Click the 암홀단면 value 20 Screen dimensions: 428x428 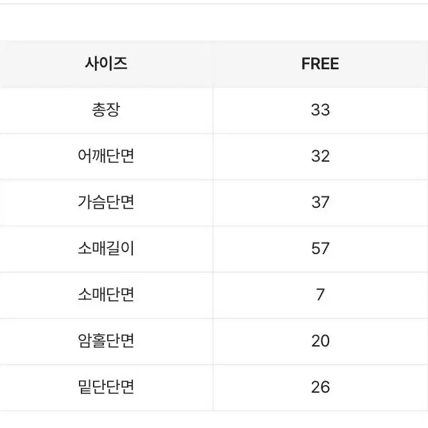(320, 341)
